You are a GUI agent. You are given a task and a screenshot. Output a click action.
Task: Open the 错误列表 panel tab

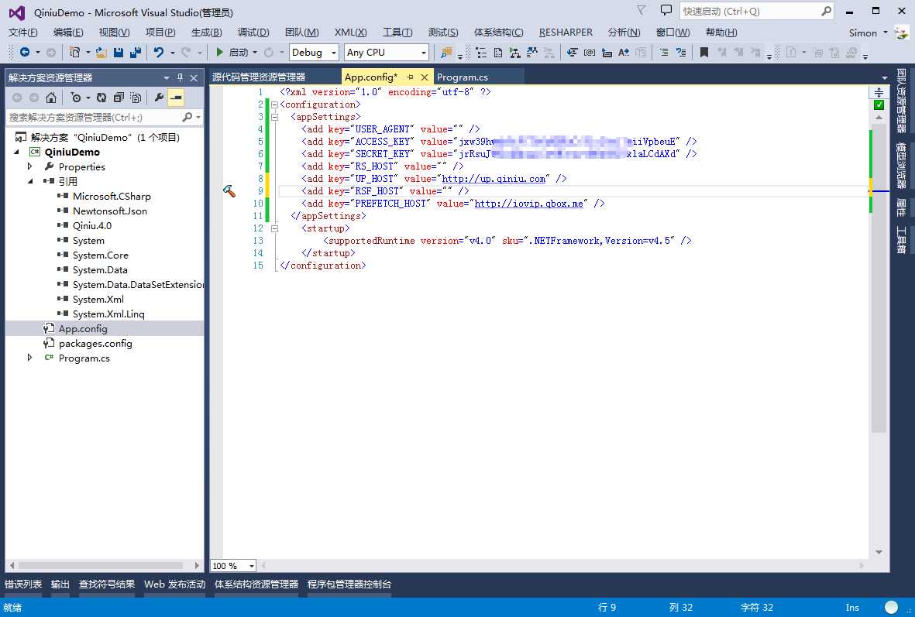click(23, 584)
